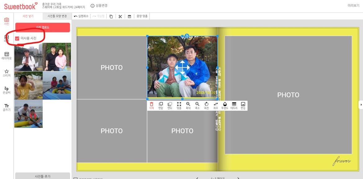
Task: Go to previous page with left chevron
Action: coord(197,178)
